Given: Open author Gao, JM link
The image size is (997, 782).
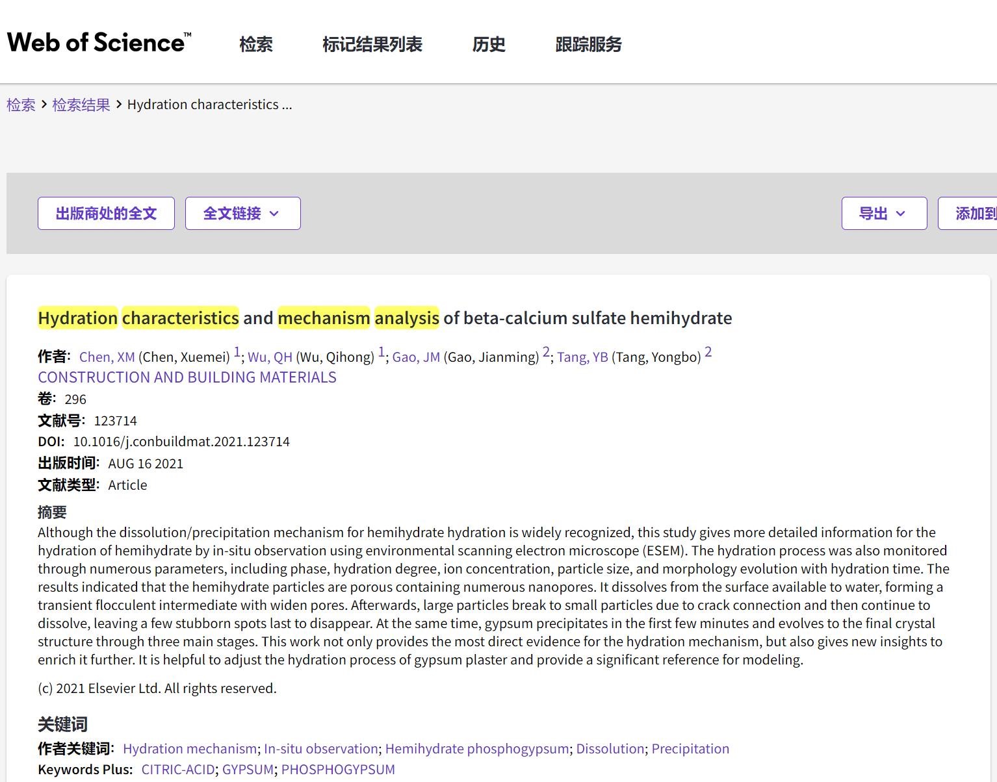Looking at the screenshot, I should click(x=416, y=357).
